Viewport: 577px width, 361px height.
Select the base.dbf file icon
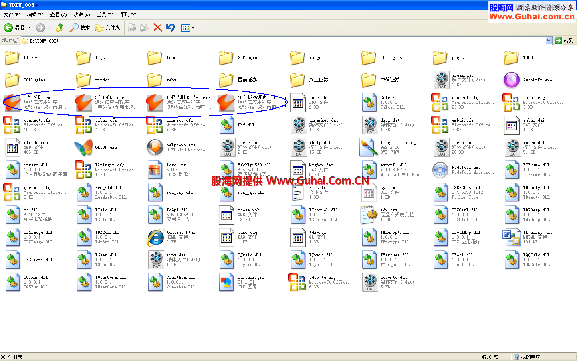point(297,103)
